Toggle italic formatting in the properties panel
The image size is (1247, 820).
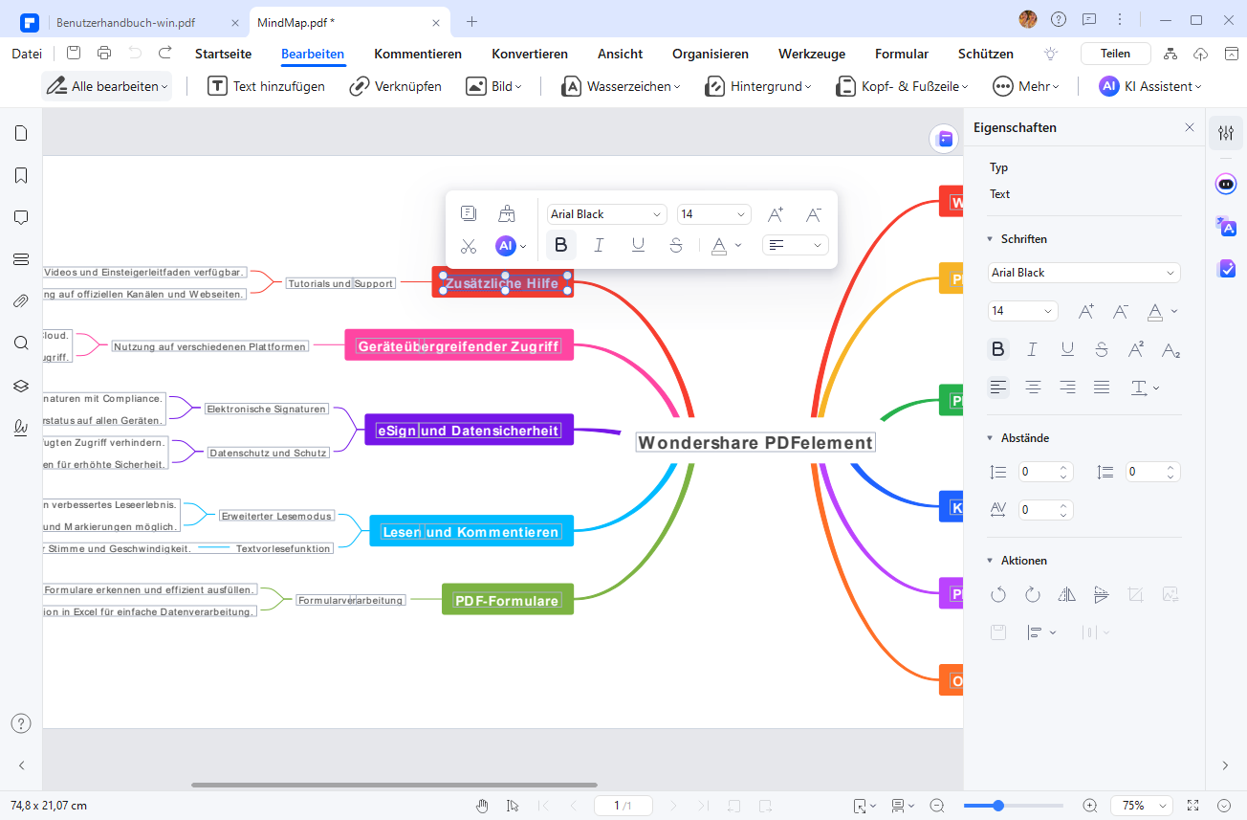click(x=1033, y=350)
